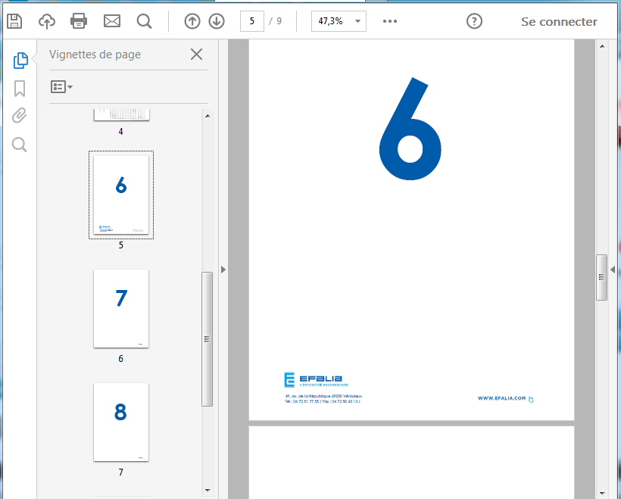Click Se connecter to sign in
Screen dimensions: 621x499
[559, 21]
